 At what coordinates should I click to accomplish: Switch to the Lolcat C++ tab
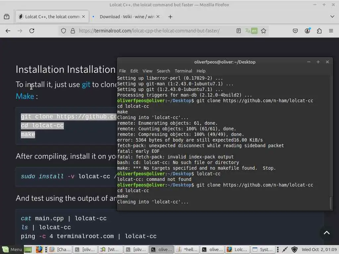coord(52,17)
